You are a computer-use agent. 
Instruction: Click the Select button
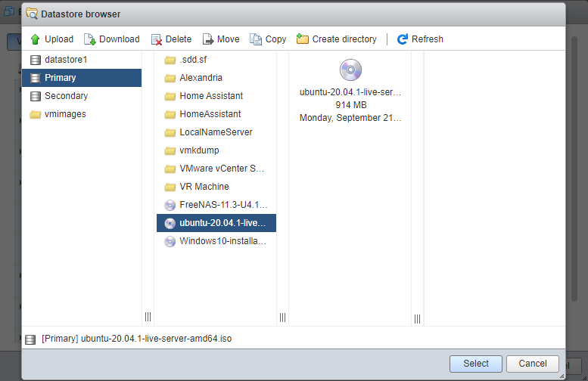point(475,364)
